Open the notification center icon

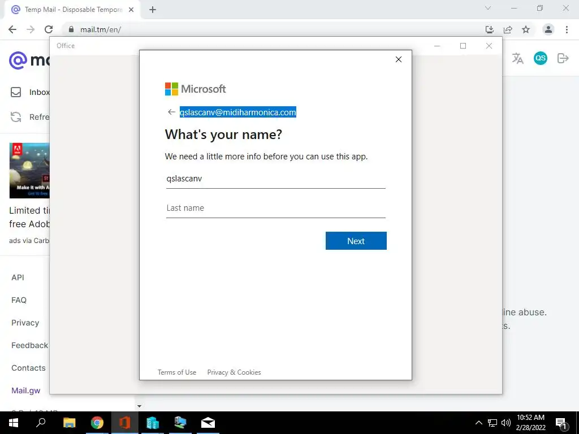click(561, 424)
